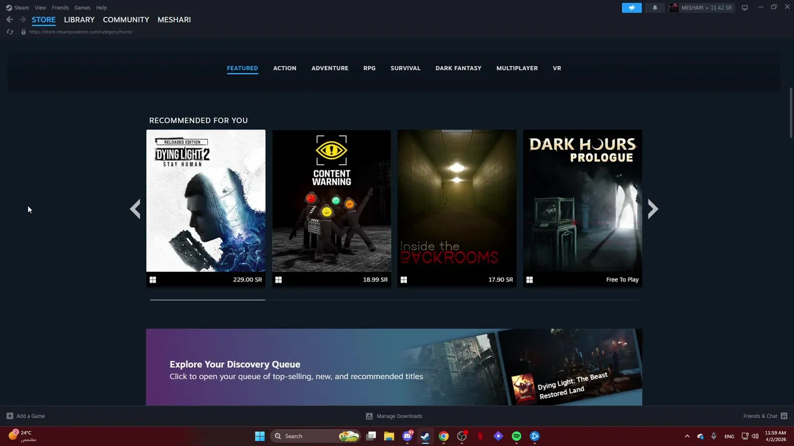The image size is (794, 446).
Task: Open Task View on the taskbar
Action: pos(371,436)
